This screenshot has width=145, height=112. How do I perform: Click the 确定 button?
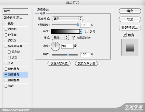[130, 11]
